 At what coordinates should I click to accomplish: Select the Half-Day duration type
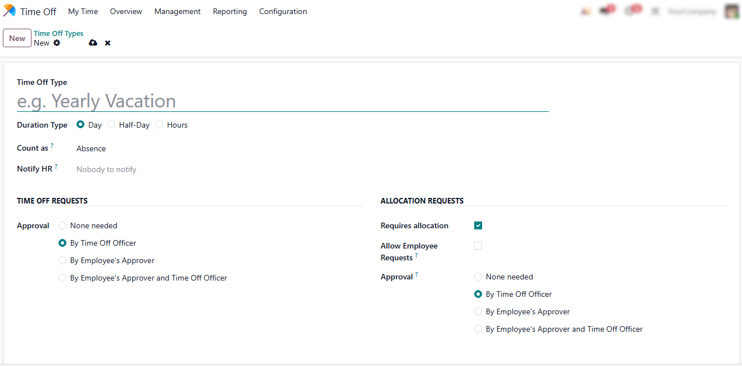click(x=111, y=125)
